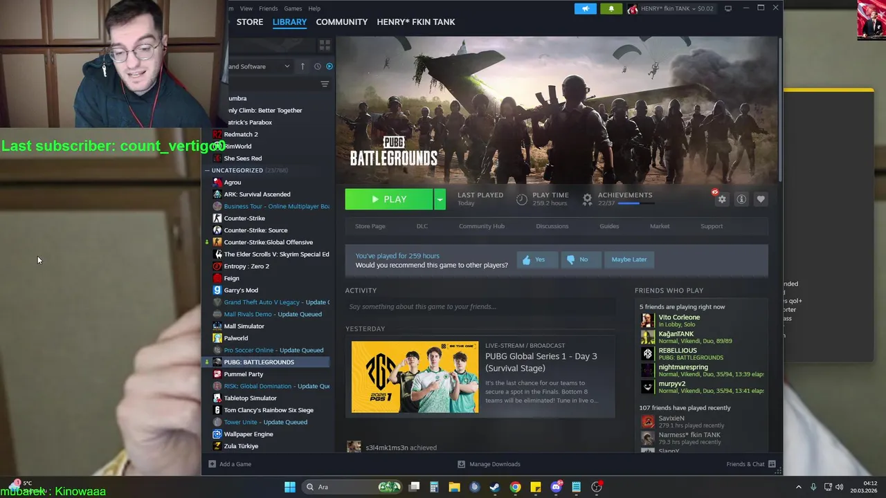This screenshot has height=498, width=886.
Task: Expand the Games and Software dropdown
Action: [x=260, y=66]
